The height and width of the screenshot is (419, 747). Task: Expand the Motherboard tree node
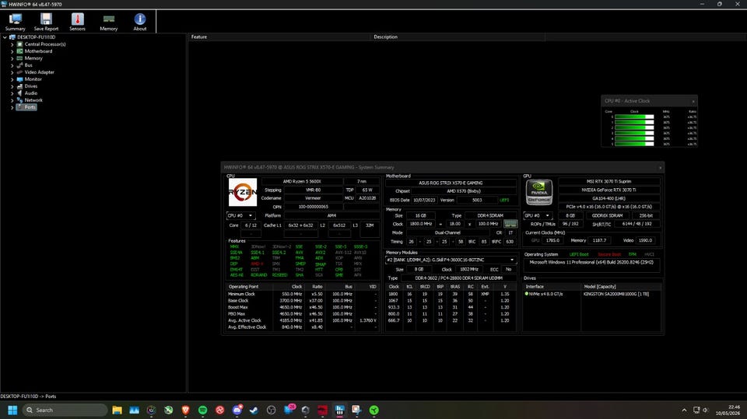tap(12, 51)
